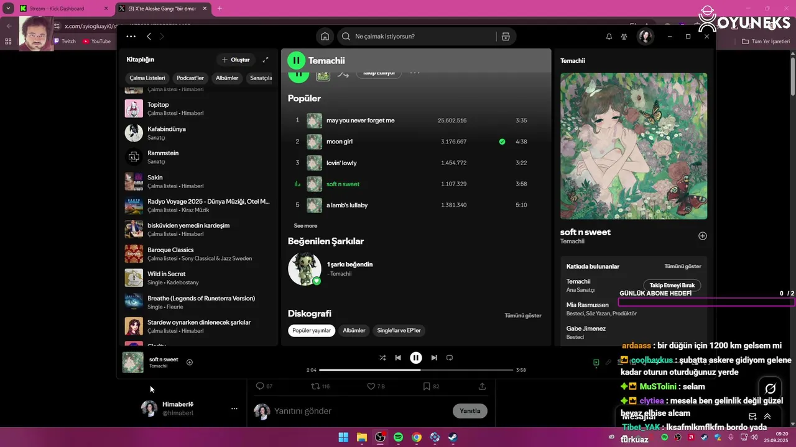Filter library by Albümler

pos(227,78)
